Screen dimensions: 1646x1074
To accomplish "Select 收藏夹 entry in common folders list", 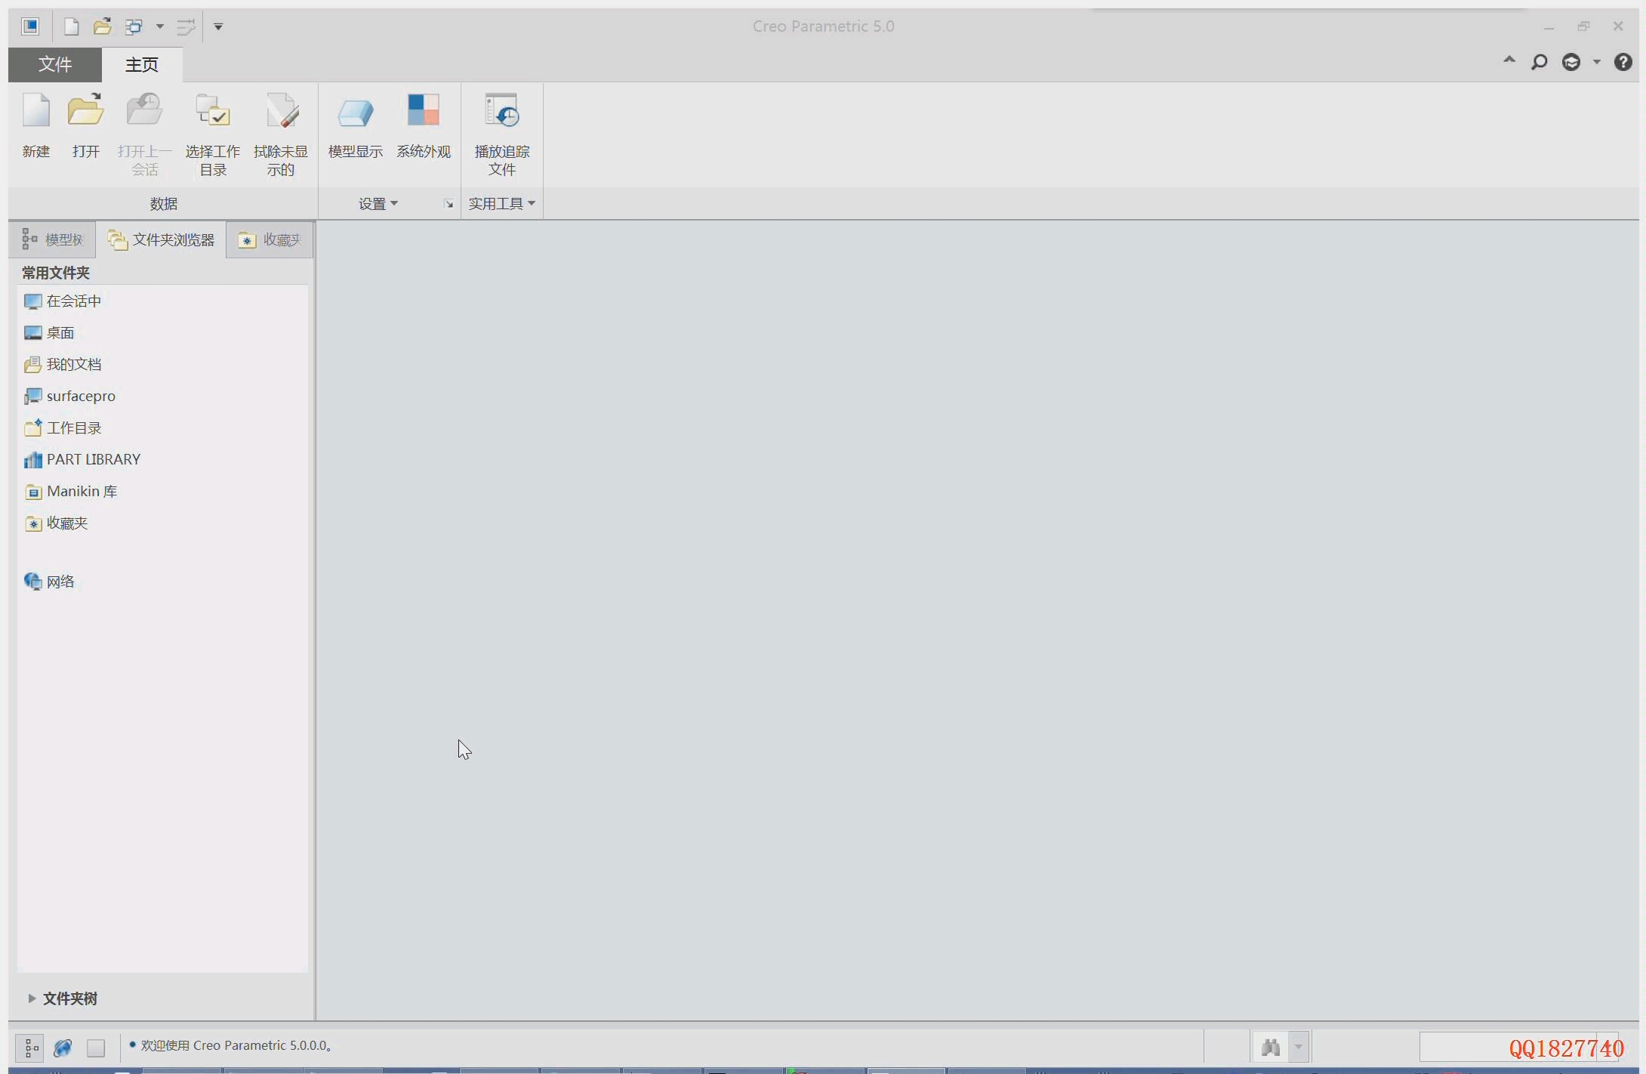I will coord(162,523).
